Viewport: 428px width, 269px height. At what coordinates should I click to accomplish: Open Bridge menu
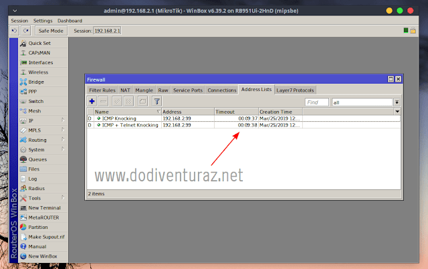43,82
